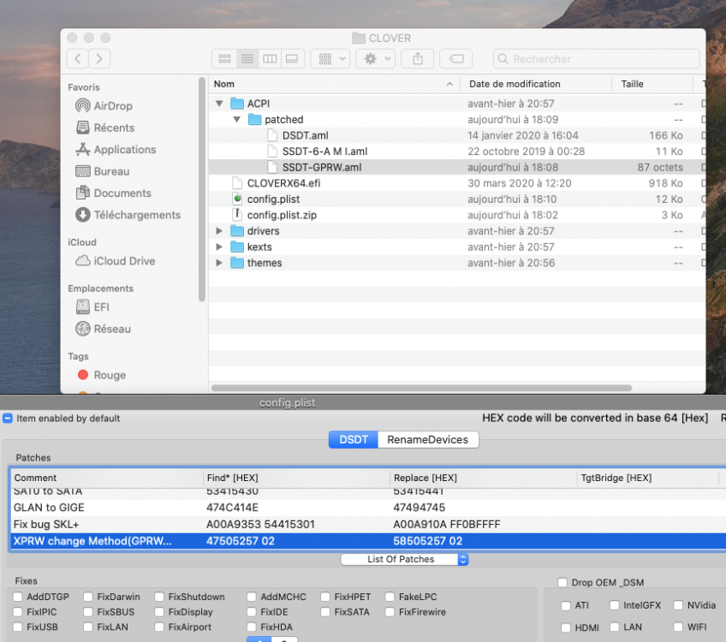Enable the IntelGFX checkbox
The width and height of the screenshot is (726, 642).
point(615,605)
